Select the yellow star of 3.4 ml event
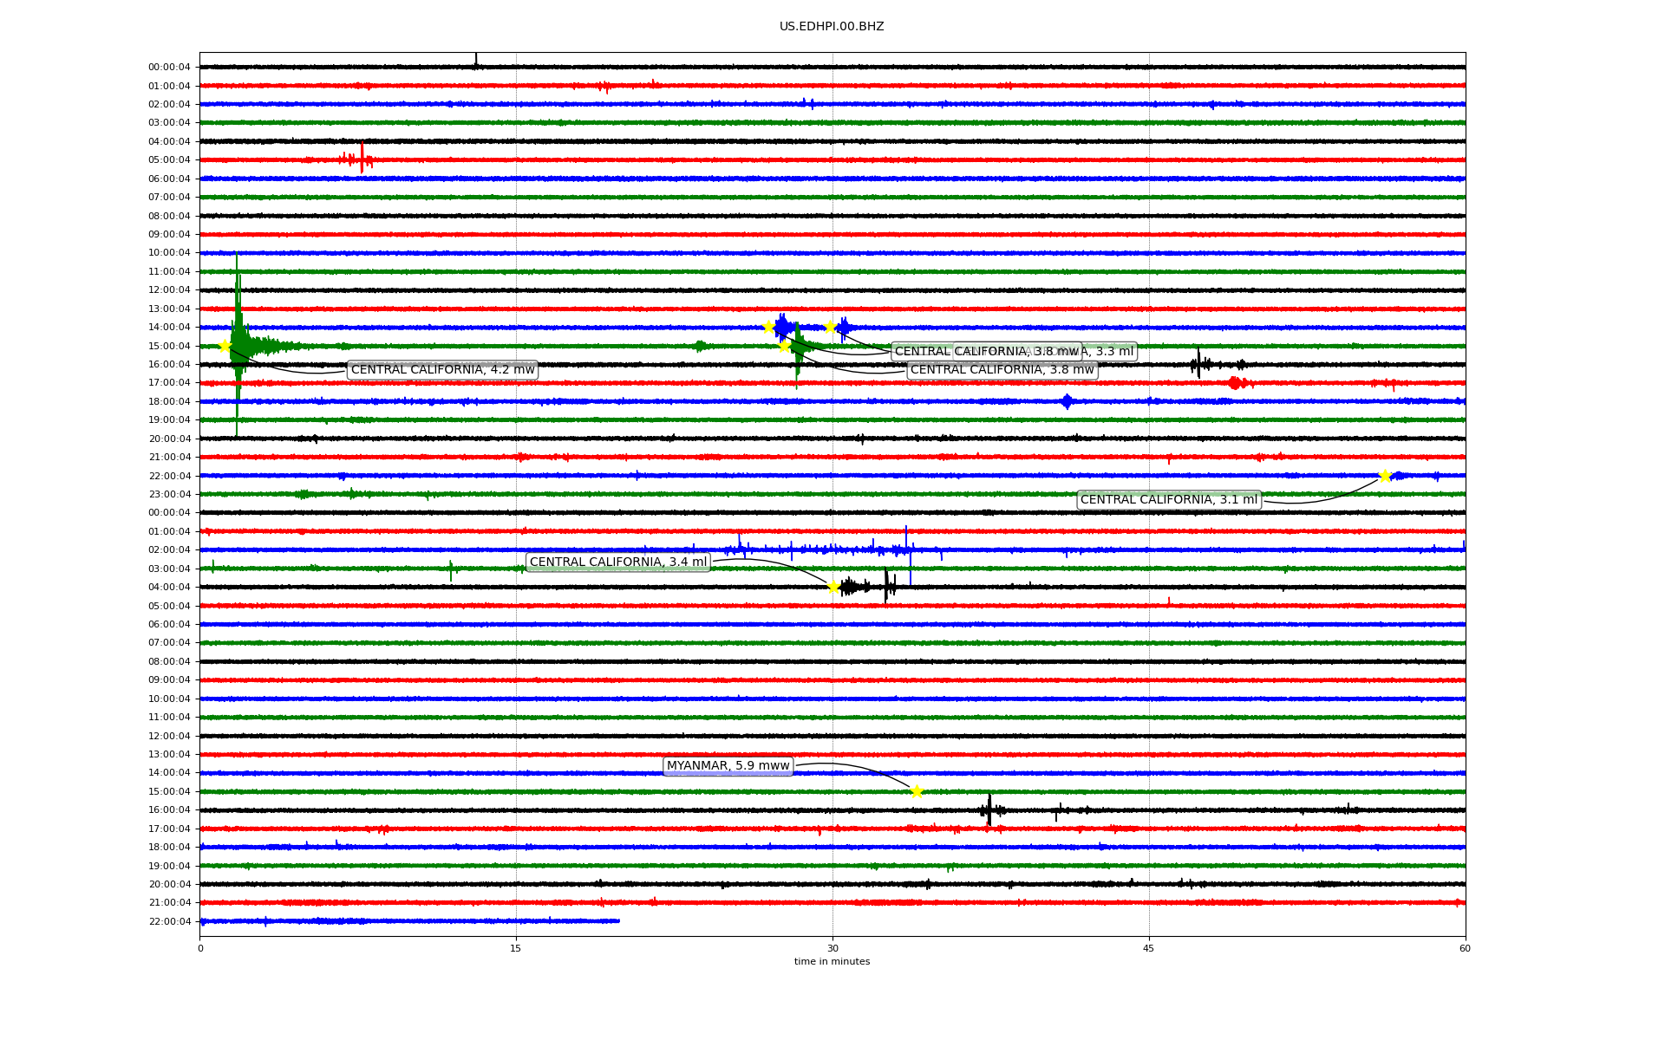The width and height of the screenshot is (1665, 1040). pos(833,587)
